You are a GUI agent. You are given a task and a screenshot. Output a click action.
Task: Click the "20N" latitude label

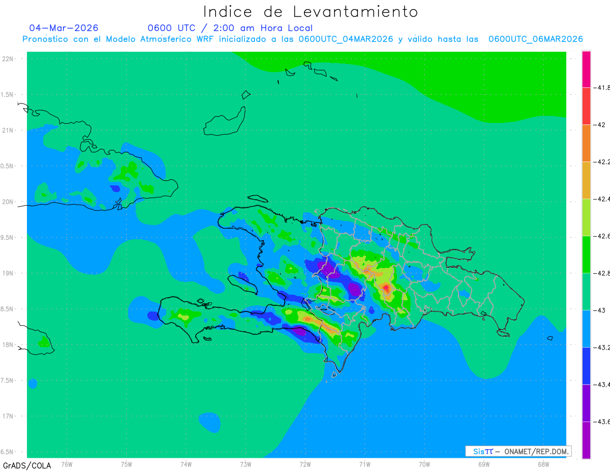[8, 202]
